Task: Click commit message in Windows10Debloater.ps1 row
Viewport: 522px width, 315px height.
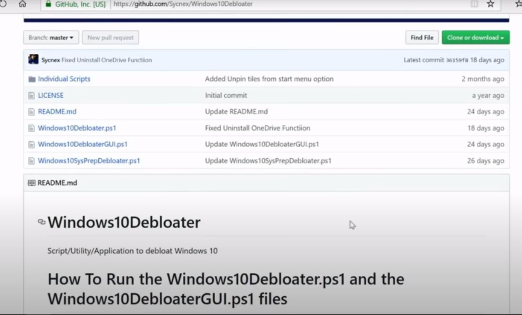Action: [x=258, y=128]
